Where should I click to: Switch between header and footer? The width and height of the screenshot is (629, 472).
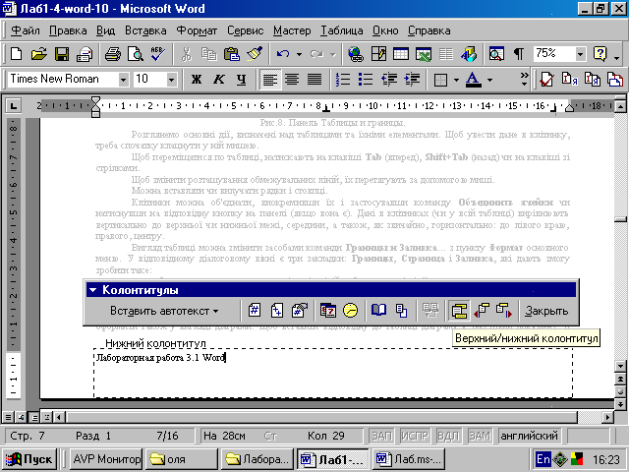coord(459,311)
